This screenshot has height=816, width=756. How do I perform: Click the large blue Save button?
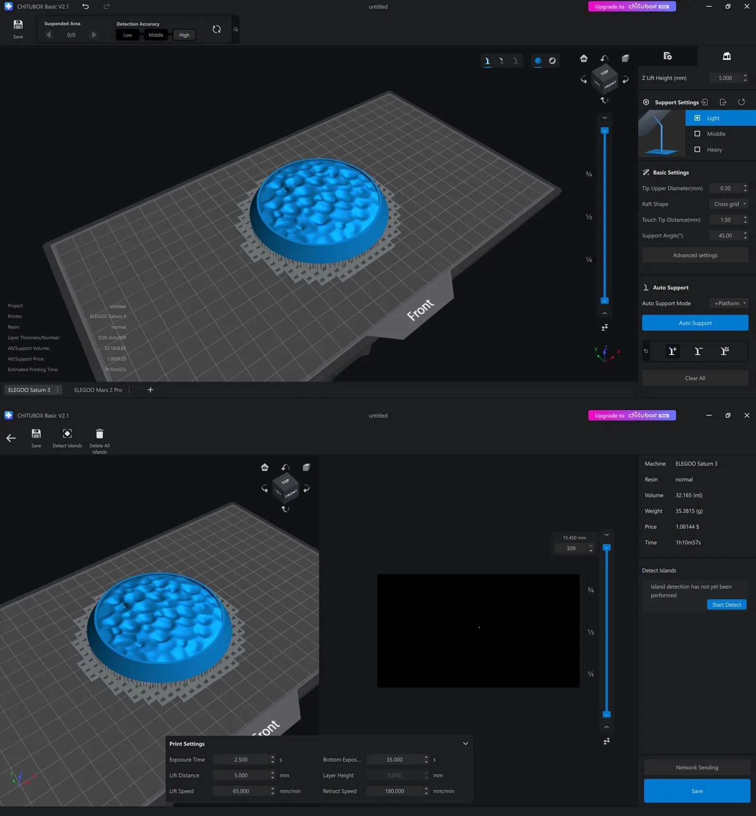(x=697, y=791)
